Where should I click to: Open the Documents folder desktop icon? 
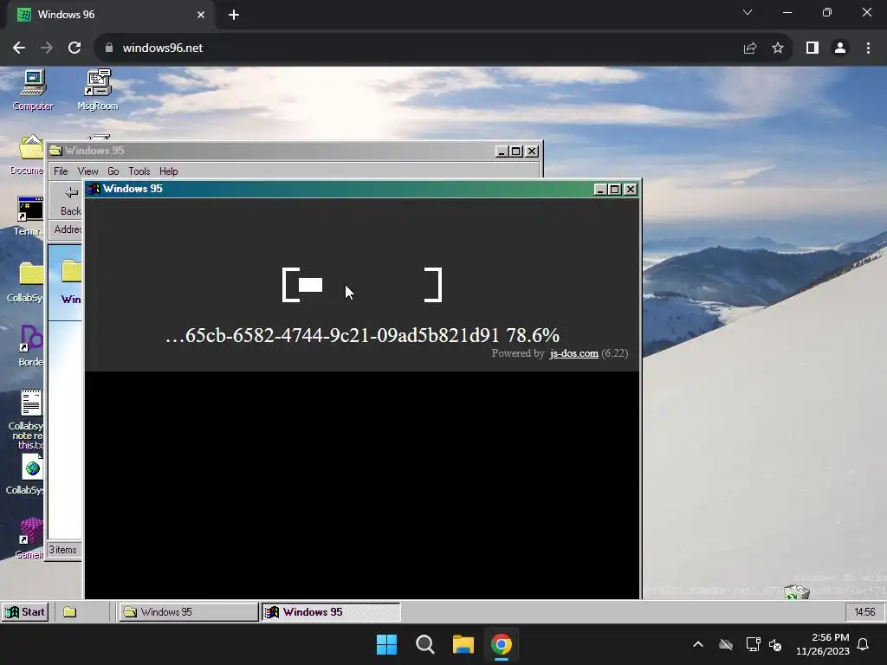click(x=29, y=154)
